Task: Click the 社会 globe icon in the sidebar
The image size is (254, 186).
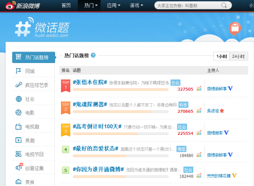Action: coord(18,99)
